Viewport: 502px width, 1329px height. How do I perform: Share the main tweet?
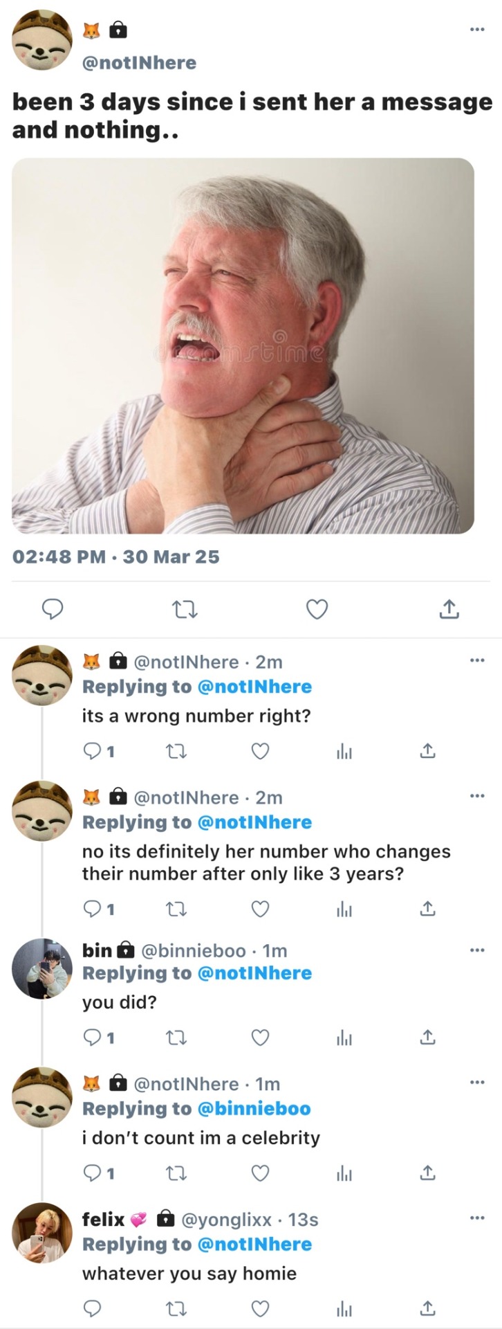[449, 610]
